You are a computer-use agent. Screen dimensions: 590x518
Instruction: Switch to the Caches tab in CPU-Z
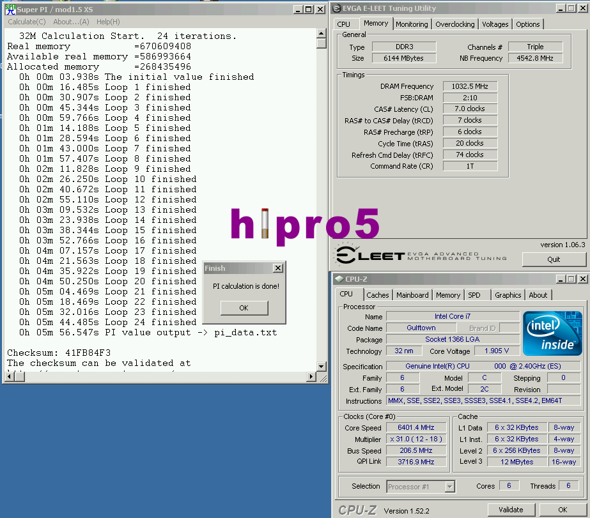tap(377, 295)
